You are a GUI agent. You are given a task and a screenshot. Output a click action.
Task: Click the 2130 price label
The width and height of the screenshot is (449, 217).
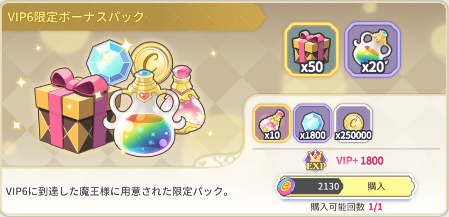327,187
